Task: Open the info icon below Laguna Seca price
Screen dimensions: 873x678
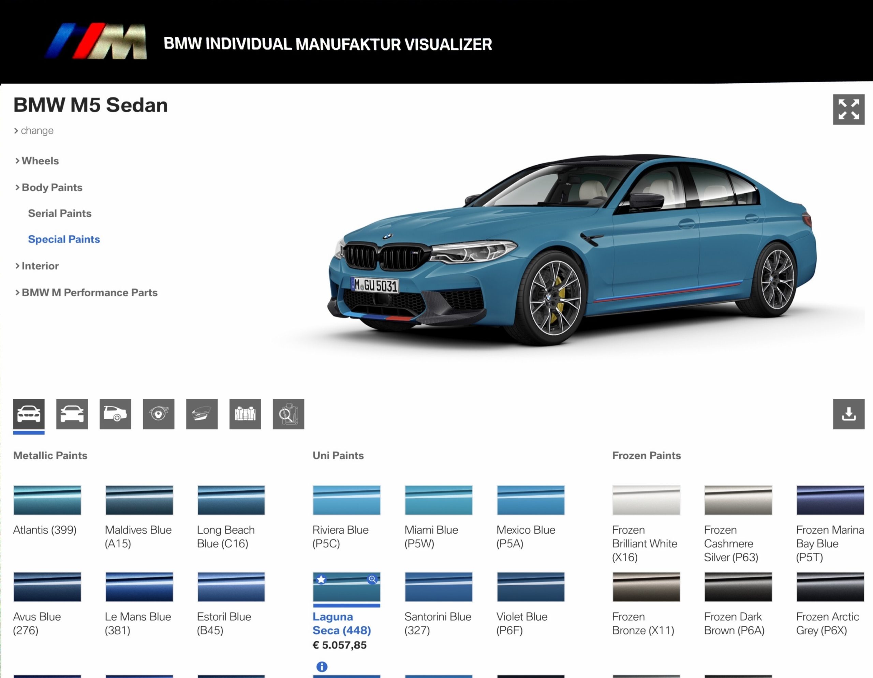Action: (322, 666)
